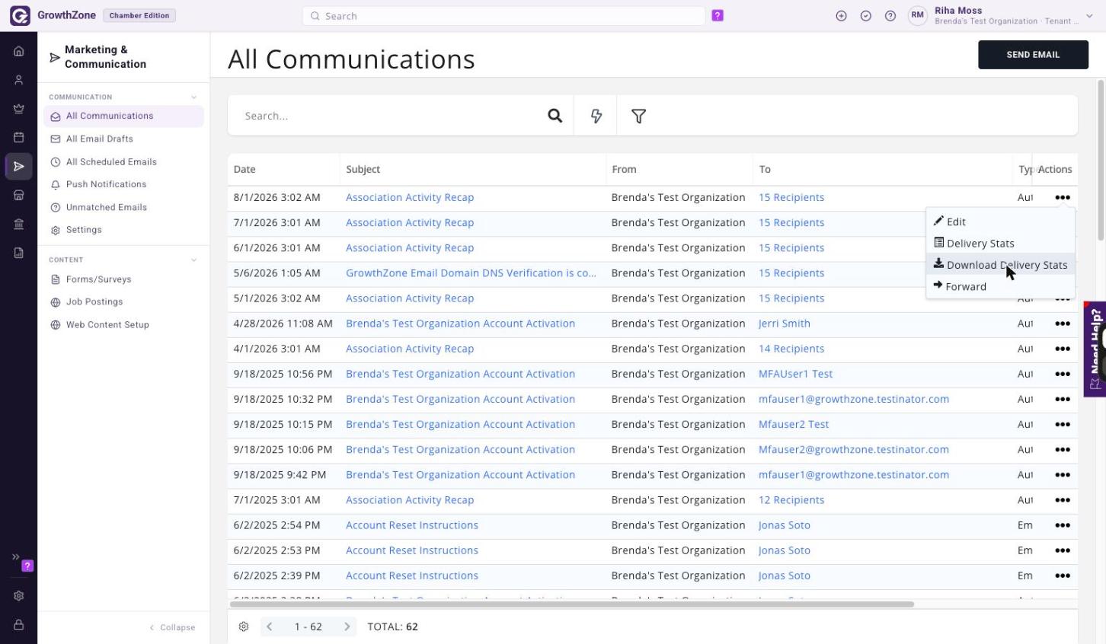The image size is (1106, 644).
Task: Open the home icon in left rail
Action: (19, 51)
